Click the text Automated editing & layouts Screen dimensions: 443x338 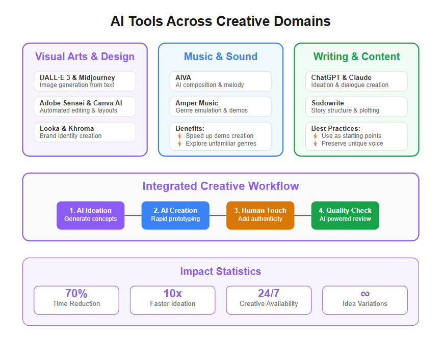point(79,110)
